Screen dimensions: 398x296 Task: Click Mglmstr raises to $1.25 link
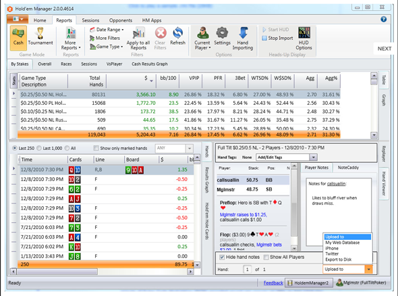coord(243,215)
